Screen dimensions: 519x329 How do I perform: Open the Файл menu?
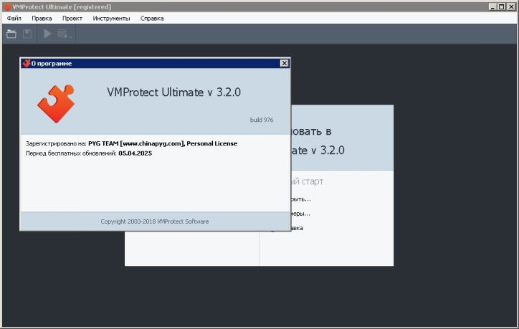[x=14, y=19]
